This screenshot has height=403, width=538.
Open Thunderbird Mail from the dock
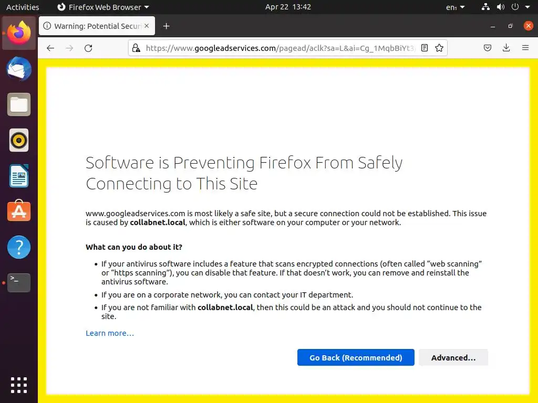pyautogui.click(x=19, y=69)
